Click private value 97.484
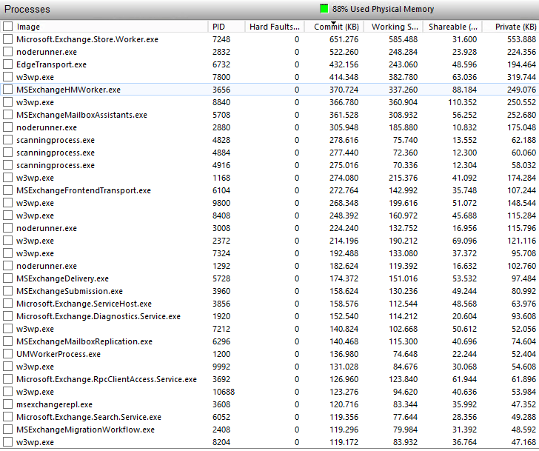This screenshot has width=539, height=451. coord(523,278)
